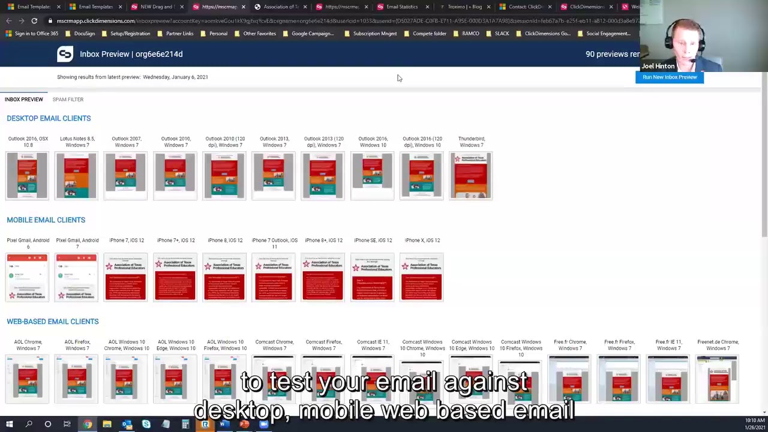
Task: Switch to the Contact: ClickDi browser tab
Action: (x=526, y=7)
